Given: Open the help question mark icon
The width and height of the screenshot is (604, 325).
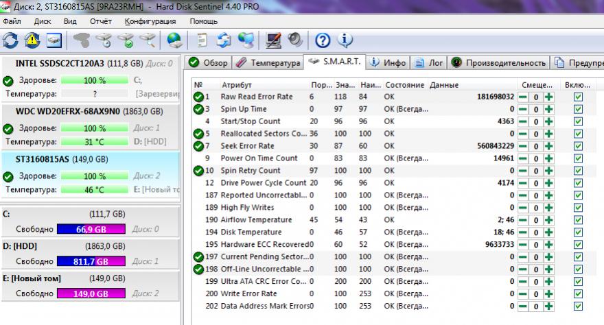Looking at the screenshot, I should tap(323, 40).
